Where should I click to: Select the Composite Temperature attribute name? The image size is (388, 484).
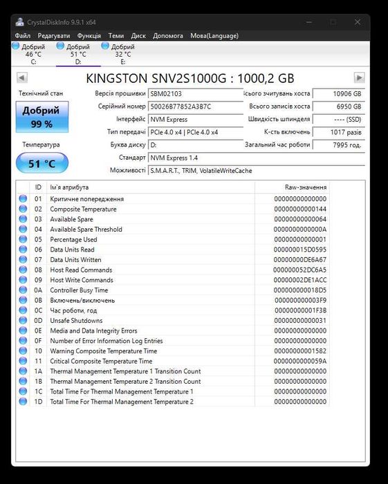tap(84, 209)
